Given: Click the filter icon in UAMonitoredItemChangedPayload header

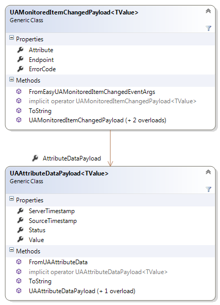Looking at the screenshot, I should [208, 28].
